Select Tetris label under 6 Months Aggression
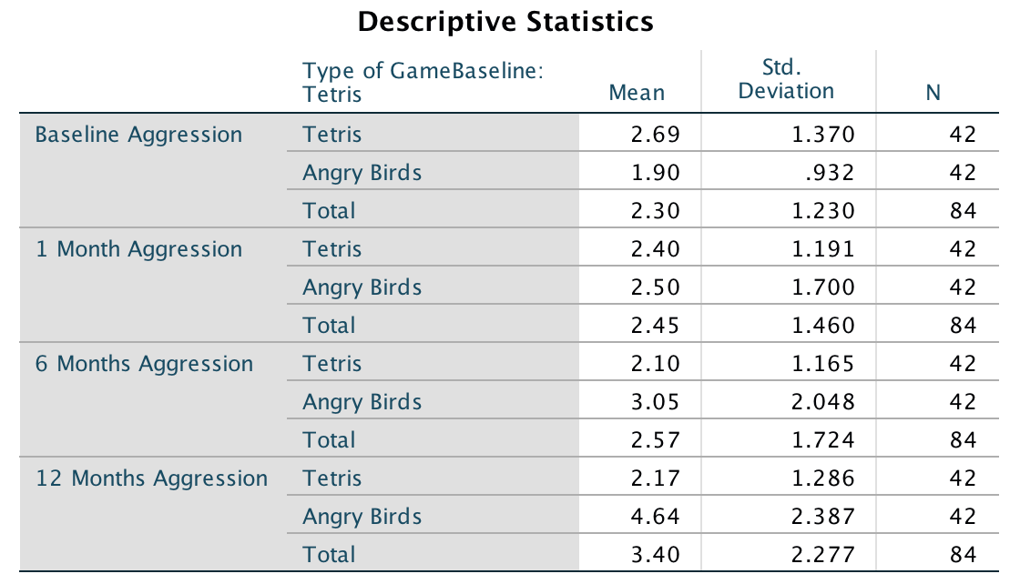The width and height of the screenshot is (1020, 584). point(331,364)
